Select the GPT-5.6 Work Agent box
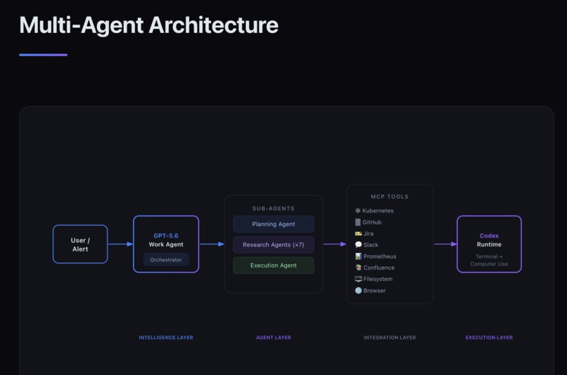The height and width of the screenshot is (375, 567). [x=166, y=244]
